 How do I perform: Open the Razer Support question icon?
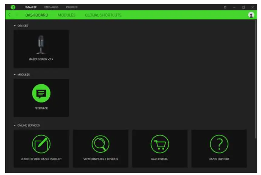click(x=219, y=144)
